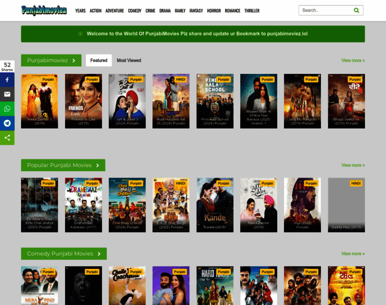Open the FAMILY genre menu
Image resolution: width=386 pixels, height=305 pixels.
tap(180, 11)
